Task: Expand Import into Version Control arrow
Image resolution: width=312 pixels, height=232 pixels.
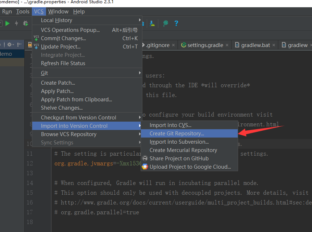Action: click(140, 126)
